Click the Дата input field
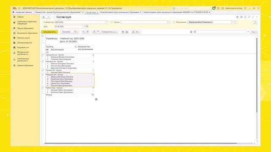 pos(69,27)
